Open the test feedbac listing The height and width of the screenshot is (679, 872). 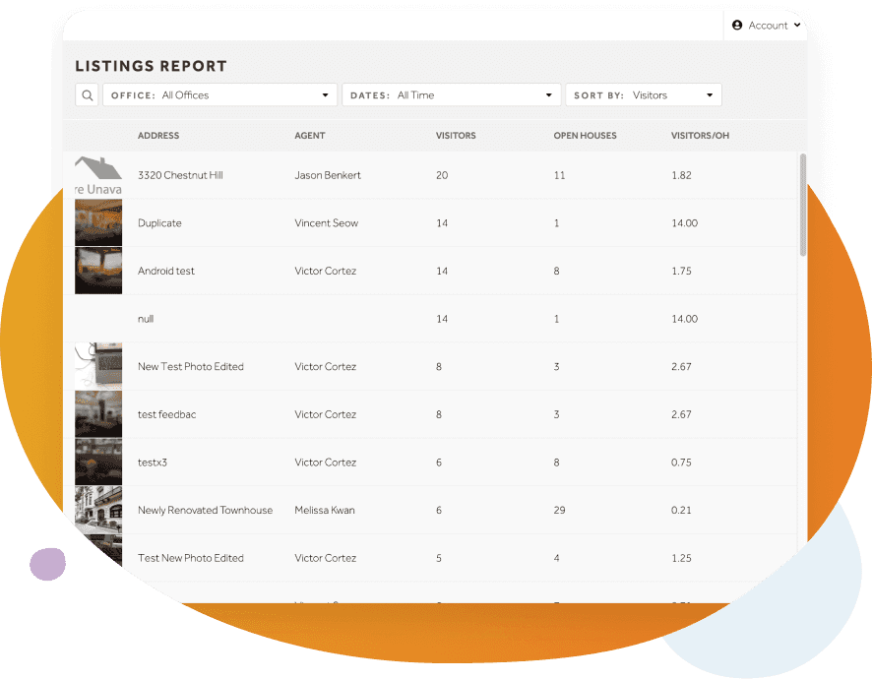(x=166, y=414)
